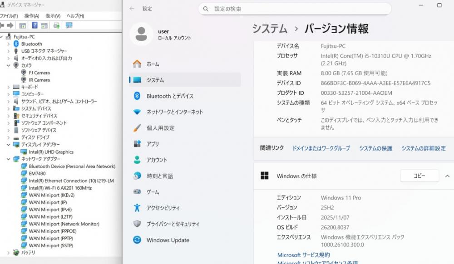Click the update driver toolbar icon
The width and height of the screenshot is (454, 264).
[x=56, y=25]
